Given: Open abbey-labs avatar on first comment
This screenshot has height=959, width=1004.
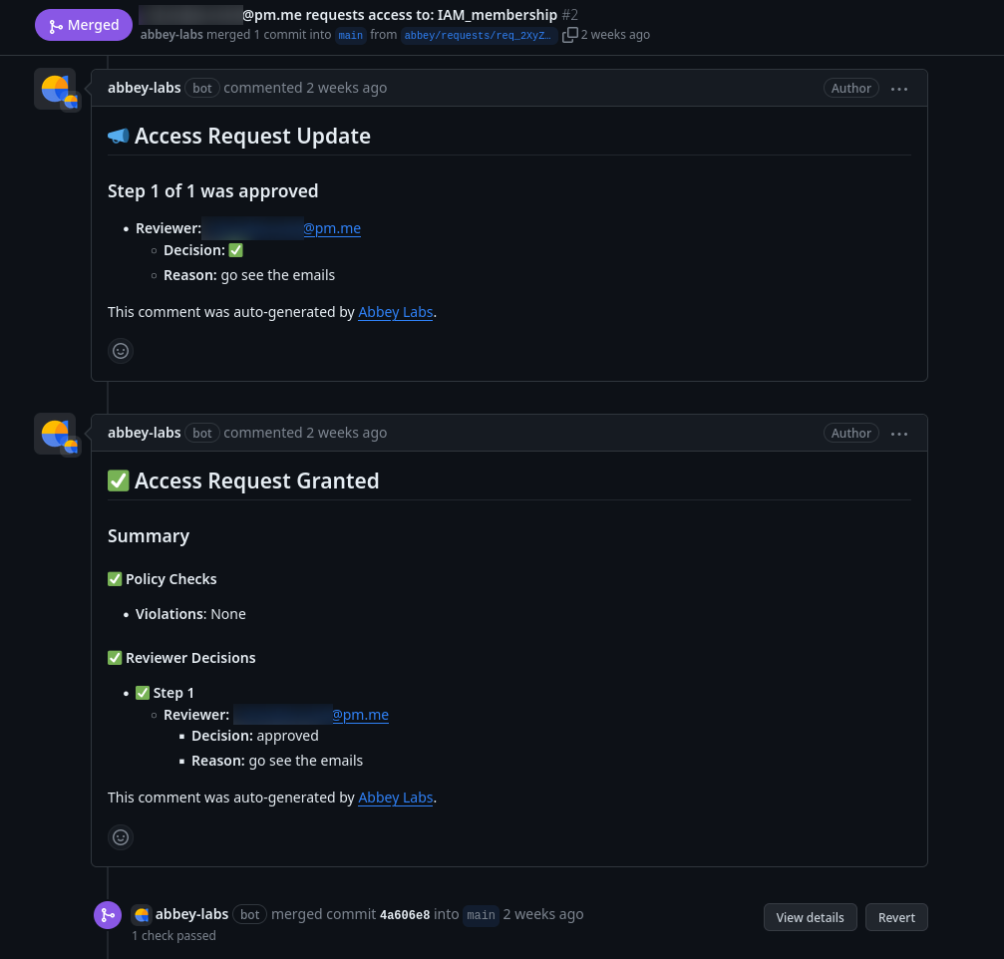Looking at the screenshot, I should pyautogui.click(x=55, y=89).
